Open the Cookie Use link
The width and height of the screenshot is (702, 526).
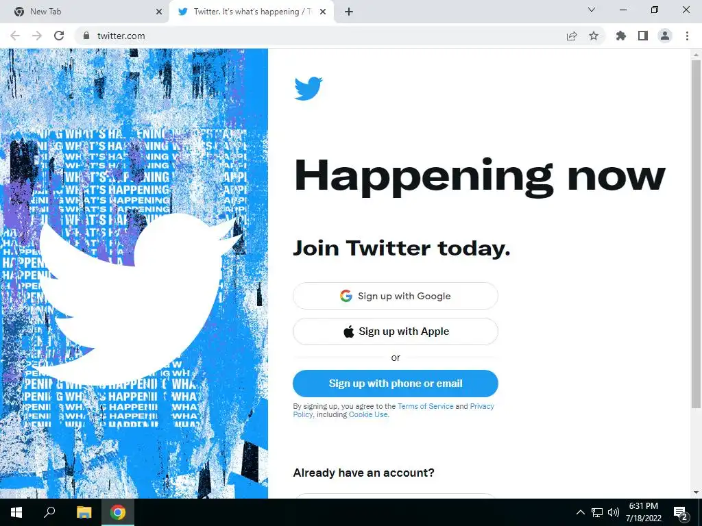point(368,414)
